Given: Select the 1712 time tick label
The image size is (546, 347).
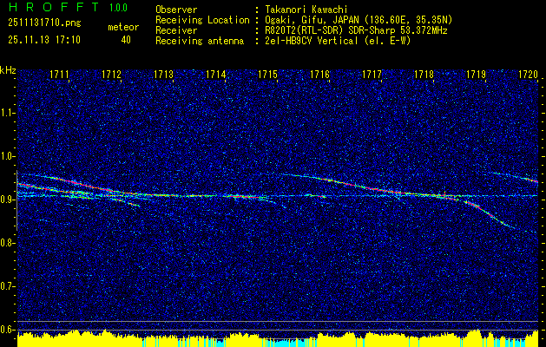Looking at the screenshot, I should [111, 75].
